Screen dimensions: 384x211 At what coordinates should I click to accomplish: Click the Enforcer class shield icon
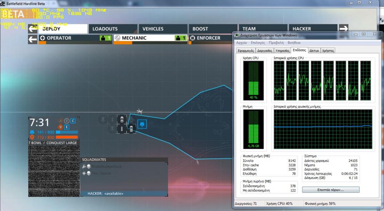coord(193,38)
